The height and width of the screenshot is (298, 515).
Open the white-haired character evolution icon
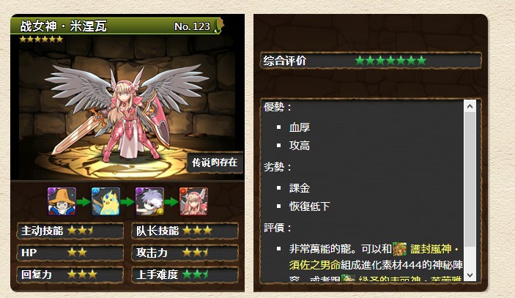click(149, 201)
